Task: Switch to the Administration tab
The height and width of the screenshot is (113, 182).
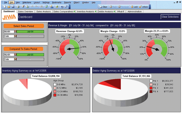Action: coord(135,11)
